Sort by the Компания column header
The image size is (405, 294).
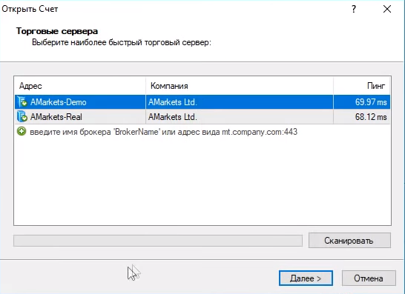pos(240,86)
